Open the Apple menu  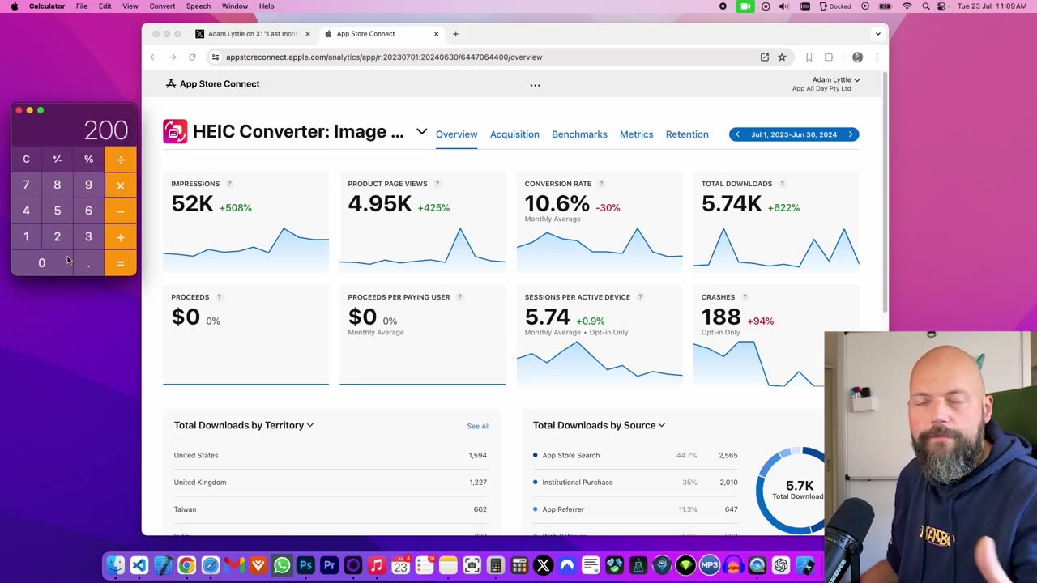pos(14,6)
